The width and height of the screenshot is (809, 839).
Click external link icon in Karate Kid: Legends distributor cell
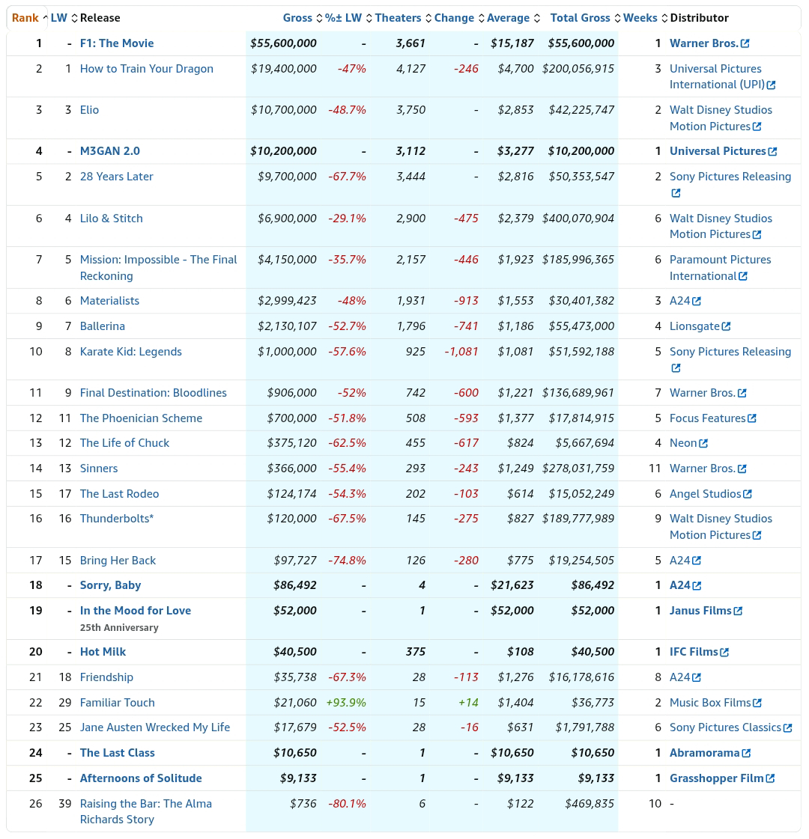click(676, 368)
